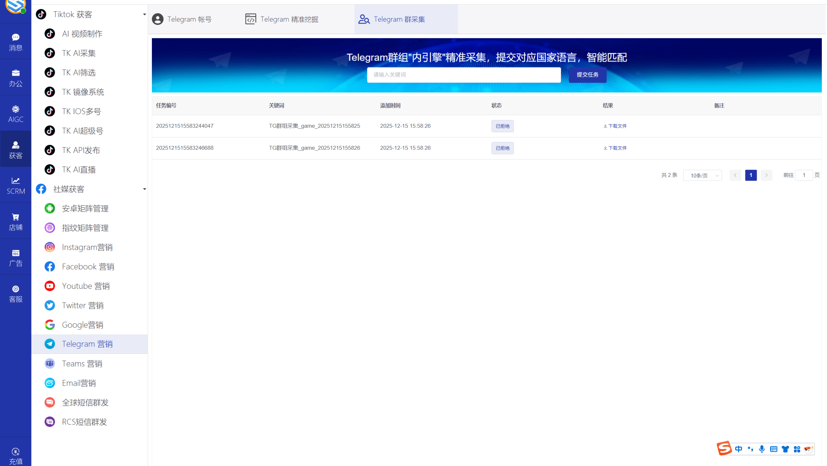
Task: Collapse the Tiktok 获客 section
Action: click(x=144, y=14)
